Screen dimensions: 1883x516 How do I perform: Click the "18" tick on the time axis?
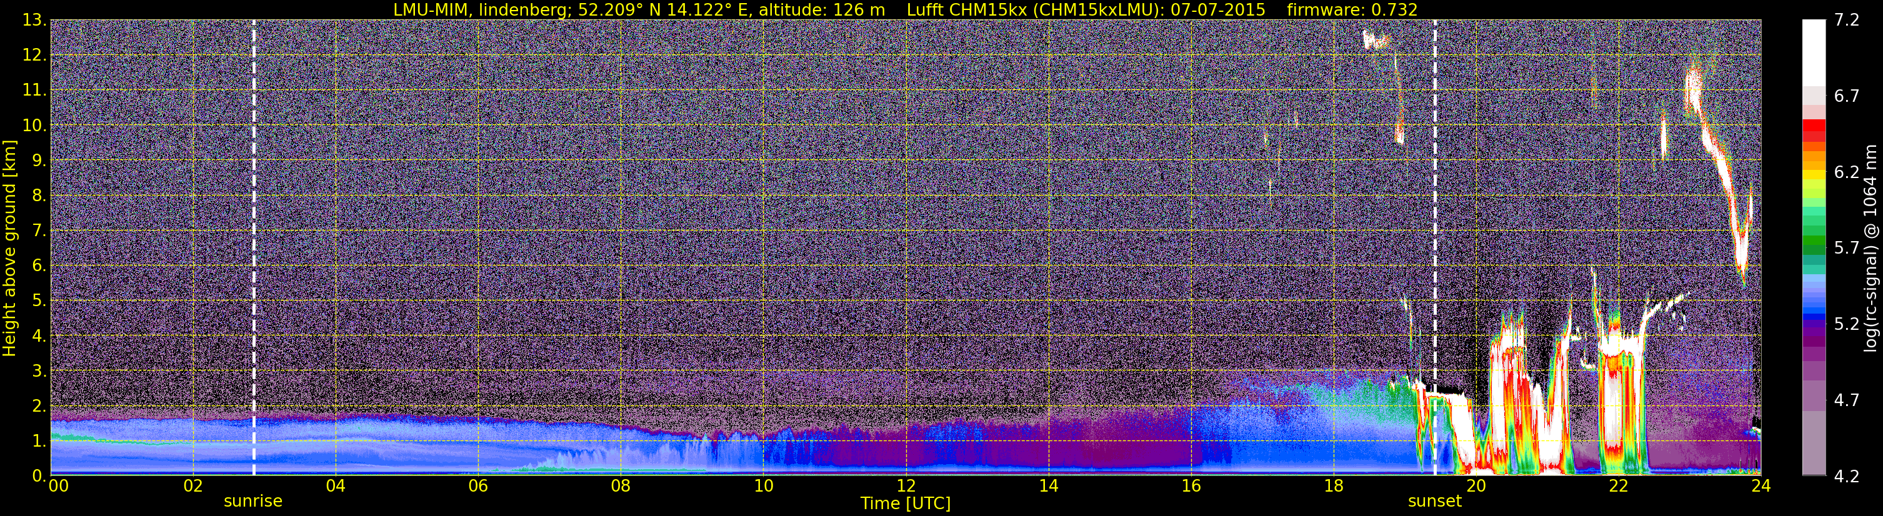click(1333, 486)
